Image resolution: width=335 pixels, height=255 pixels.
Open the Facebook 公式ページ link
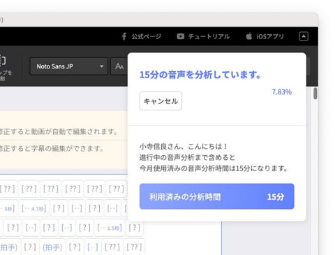141,36
